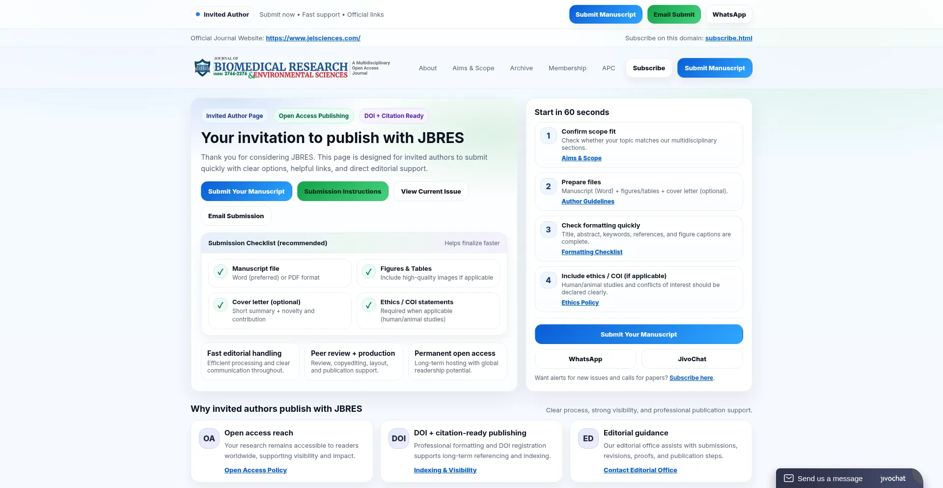Click the Subscribe here link
This screenshot has width=943, height=488.
point(691,377)
